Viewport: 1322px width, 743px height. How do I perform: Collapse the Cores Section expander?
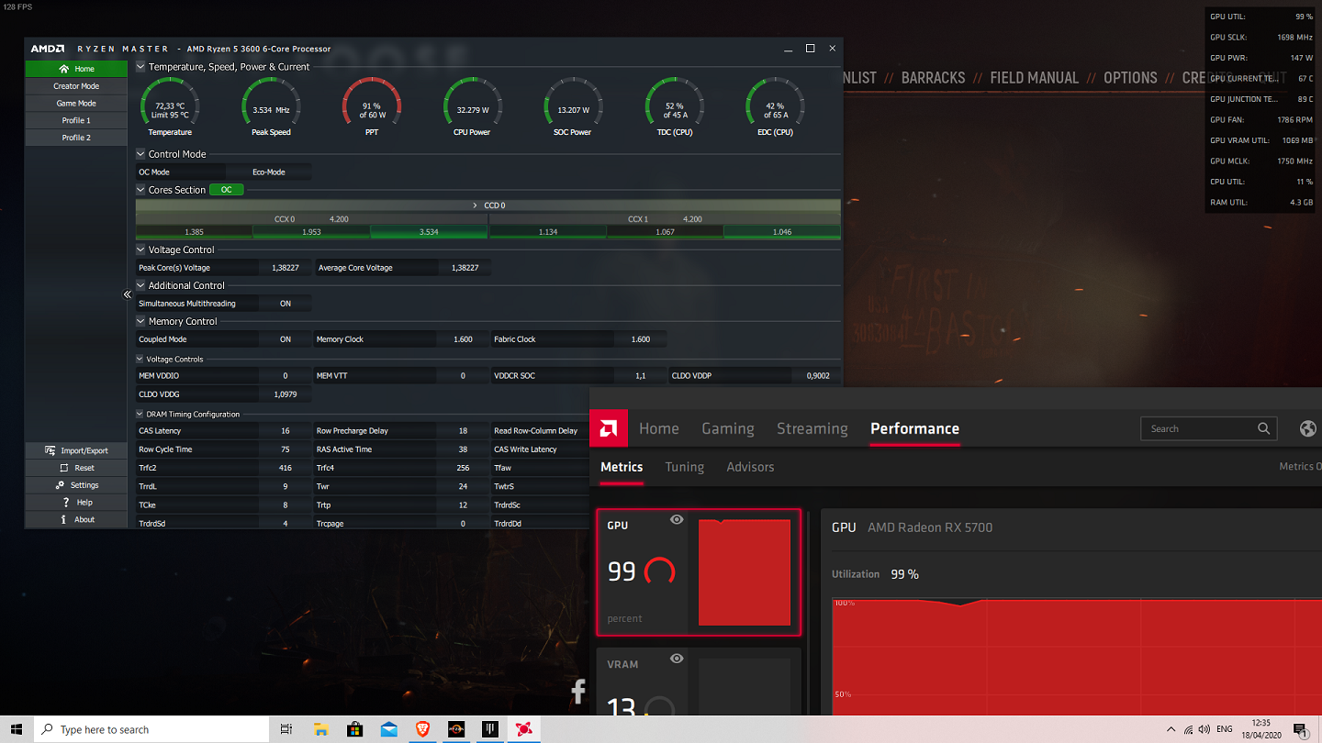pyautogui.click(x=140, y=190)
